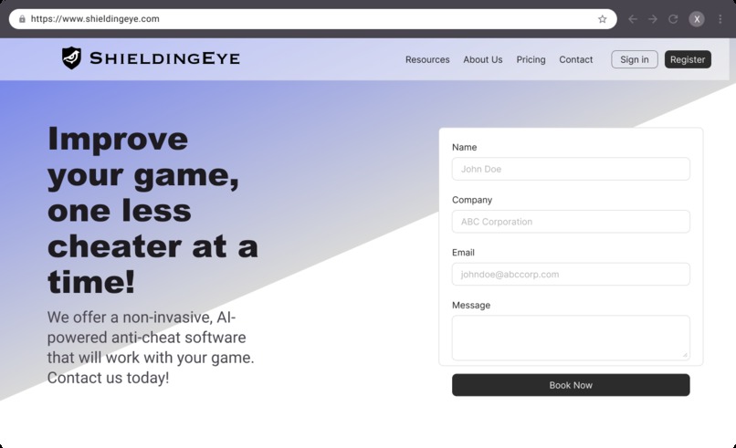This screenshot has width=736, height=448.
Task: Focus the Company input field
Action: (571, 222)
